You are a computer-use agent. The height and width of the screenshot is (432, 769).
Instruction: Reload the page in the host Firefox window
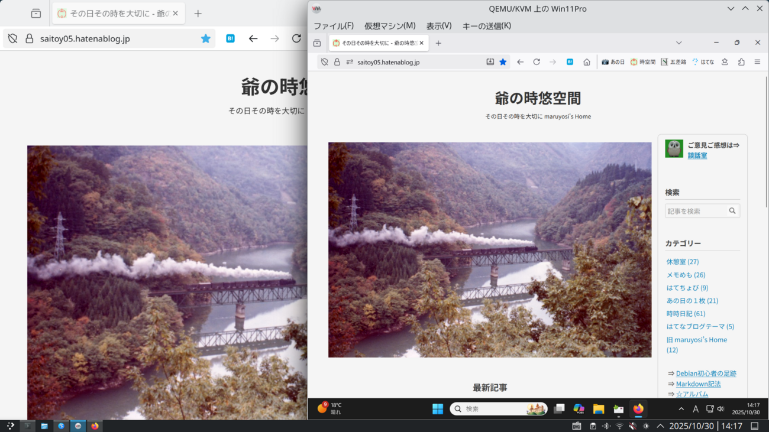point(296,38)
